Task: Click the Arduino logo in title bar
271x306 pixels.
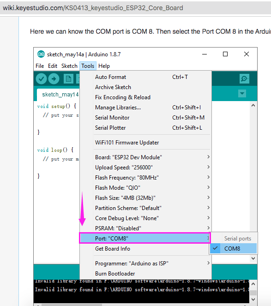Action: click(41, 54)
